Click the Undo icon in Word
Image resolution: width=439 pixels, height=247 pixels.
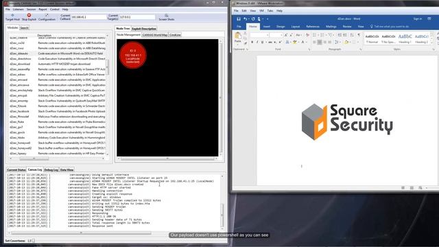(246, 19)
